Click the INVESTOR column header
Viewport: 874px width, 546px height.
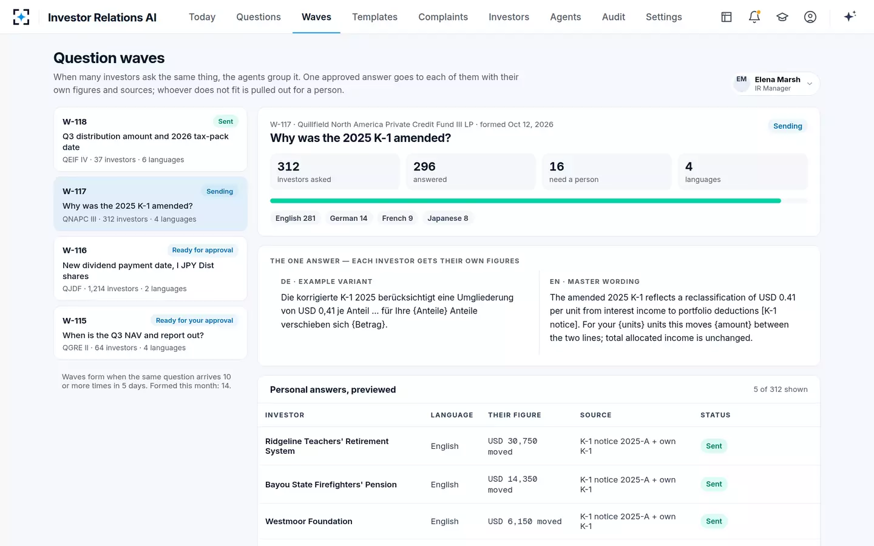click(285, 415)
